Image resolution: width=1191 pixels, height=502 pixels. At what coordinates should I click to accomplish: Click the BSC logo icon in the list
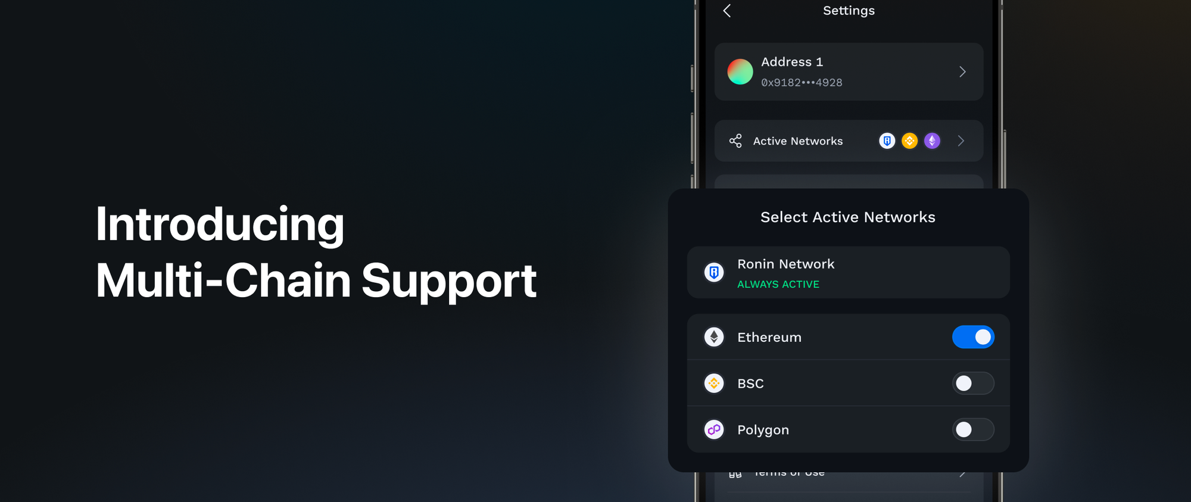coord(714,383)
